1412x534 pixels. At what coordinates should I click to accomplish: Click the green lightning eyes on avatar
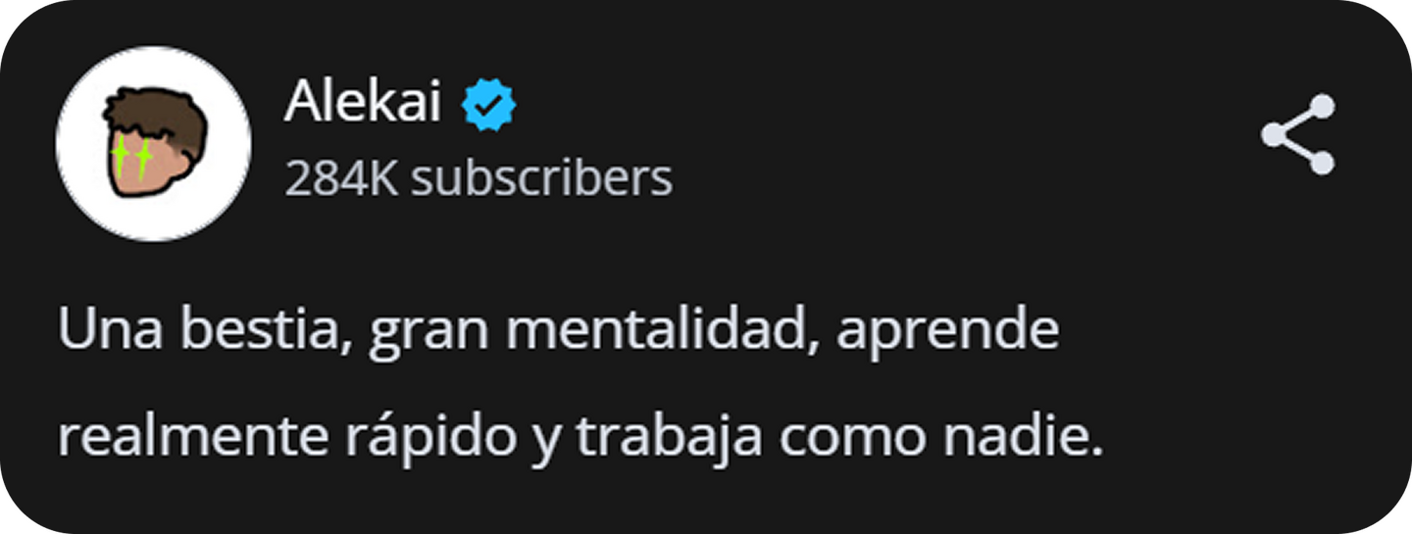pyautogui.click(x=129, y=158)
